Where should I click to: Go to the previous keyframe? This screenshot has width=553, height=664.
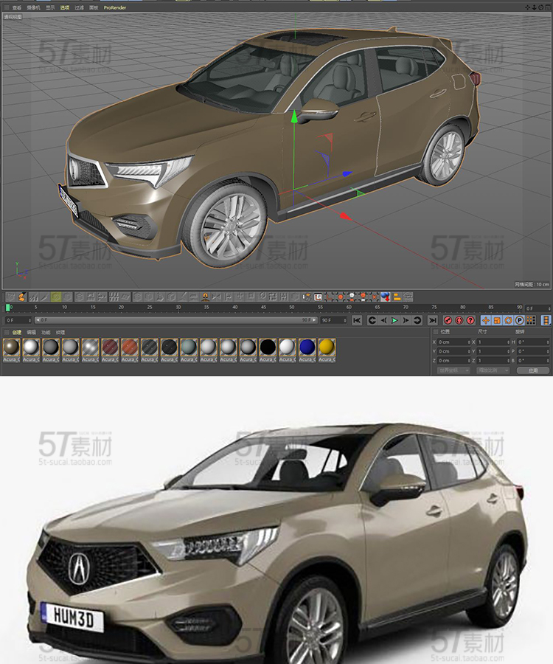point(372,321)
